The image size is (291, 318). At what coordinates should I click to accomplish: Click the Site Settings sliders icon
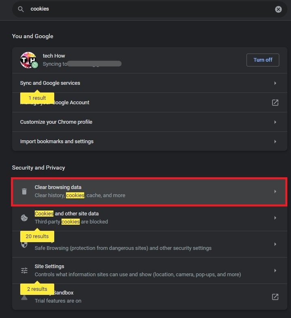[x=24, y=271]
